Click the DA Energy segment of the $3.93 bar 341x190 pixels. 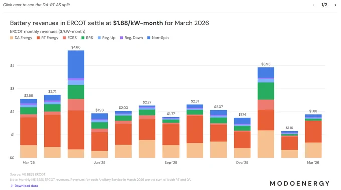[266, 144]
